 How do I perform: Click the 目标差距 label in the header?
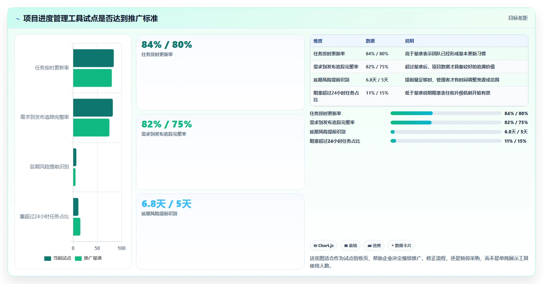(518, 18)
